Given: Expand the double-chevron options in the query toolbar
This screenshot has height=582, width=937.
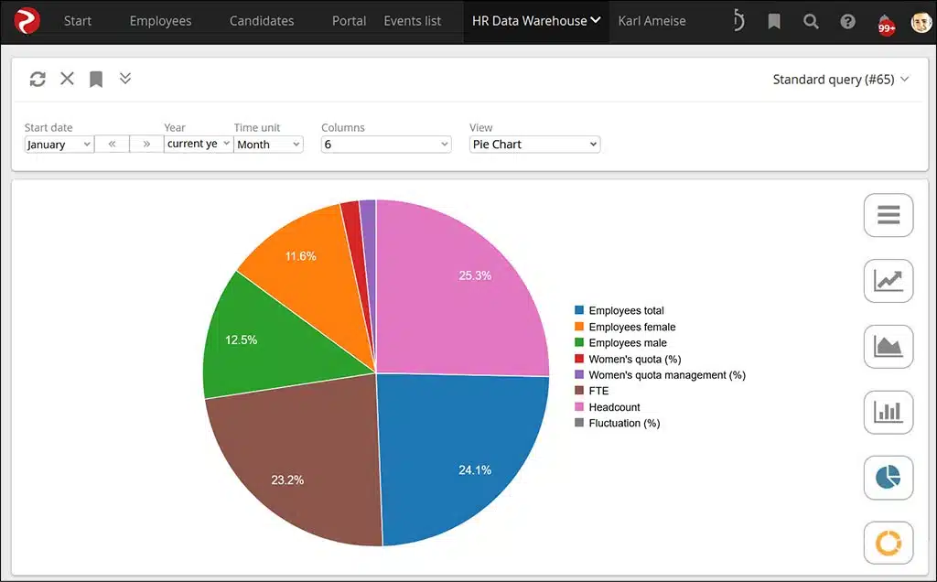Looking at the screenshot, I should coord(125,79).
